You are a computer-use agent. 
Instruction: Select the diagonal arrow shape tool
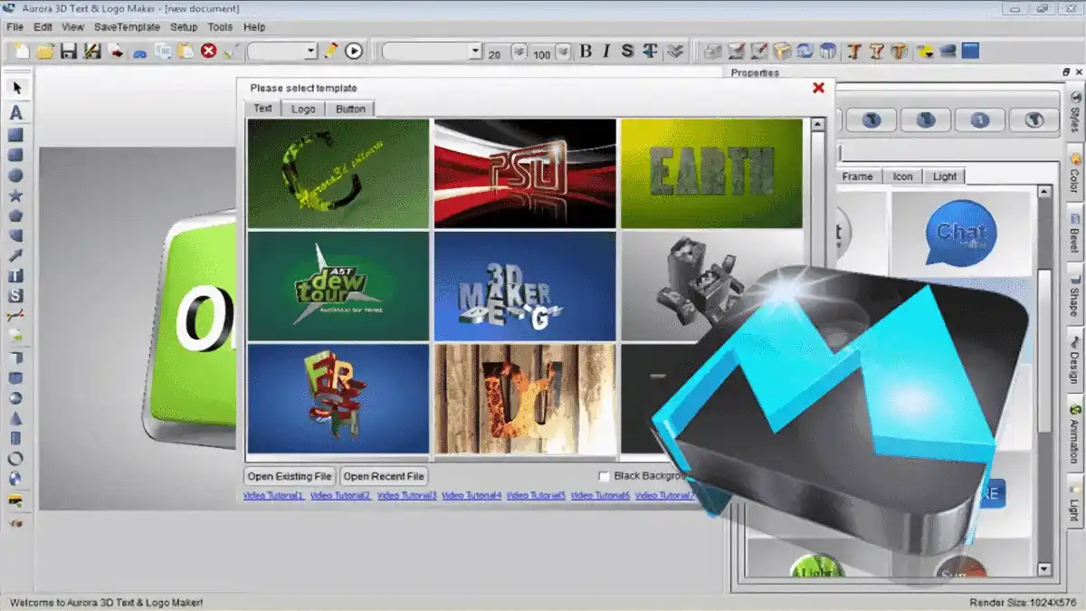16,256
